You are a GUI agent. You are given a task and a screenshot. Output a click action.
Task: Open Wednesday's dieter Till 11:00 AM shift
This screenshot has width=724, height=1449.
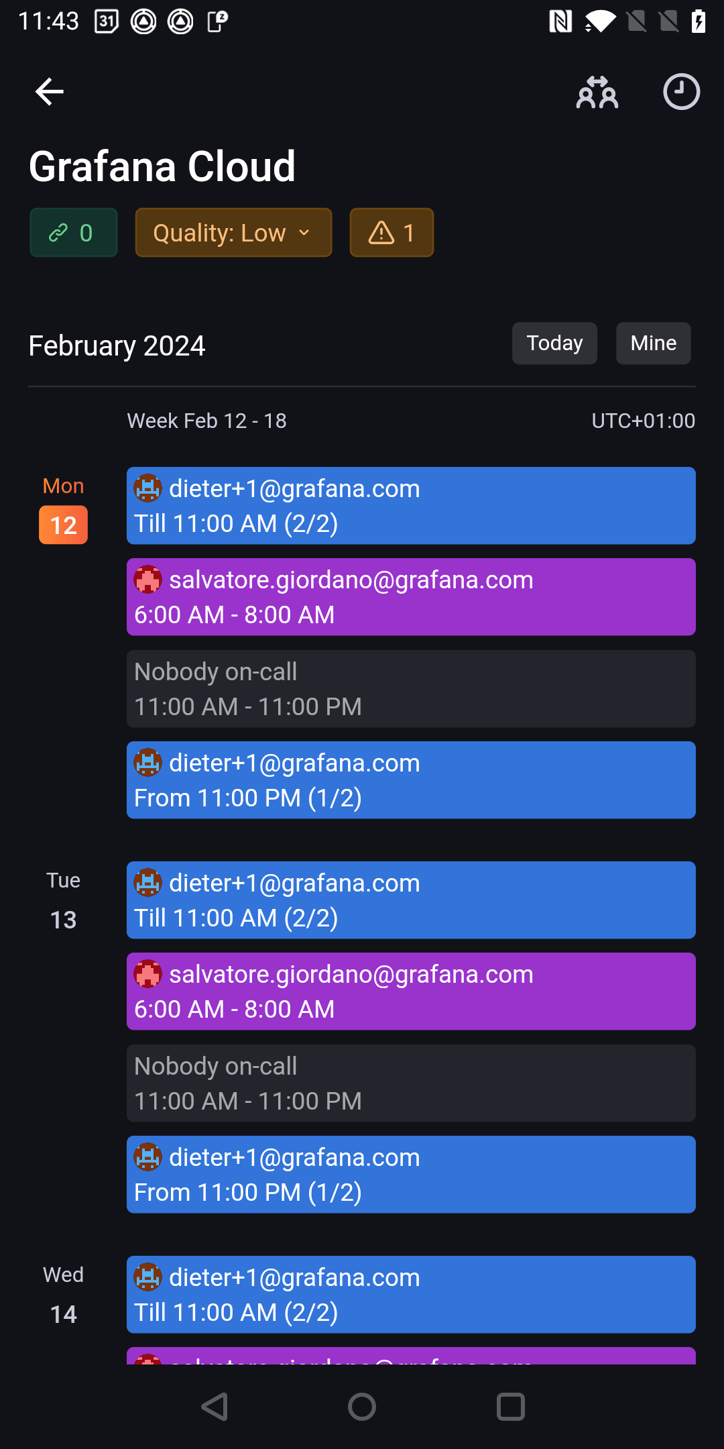coord(411,1295)
